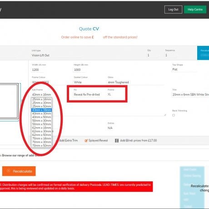Pick 70mm x 50mm sub frame option
Image resolution: width=209 pixels, height=209 pixels.
point(41,146)
